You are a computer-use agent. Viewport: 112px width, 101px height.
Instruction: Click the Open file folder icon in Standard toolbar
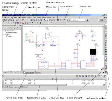[6, 20]
